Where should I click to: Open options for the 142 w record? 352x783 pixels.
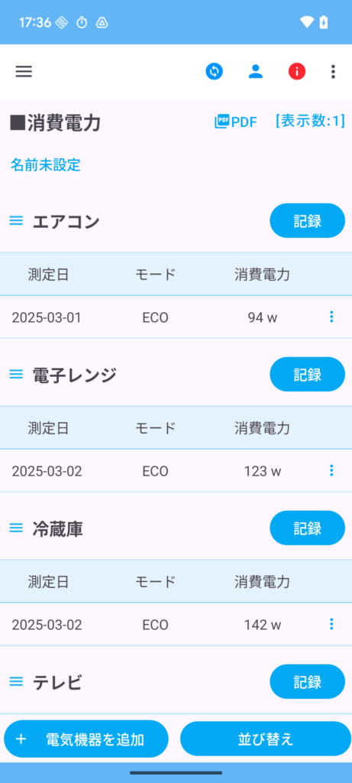pyautogui.click(x=331, y=624)
